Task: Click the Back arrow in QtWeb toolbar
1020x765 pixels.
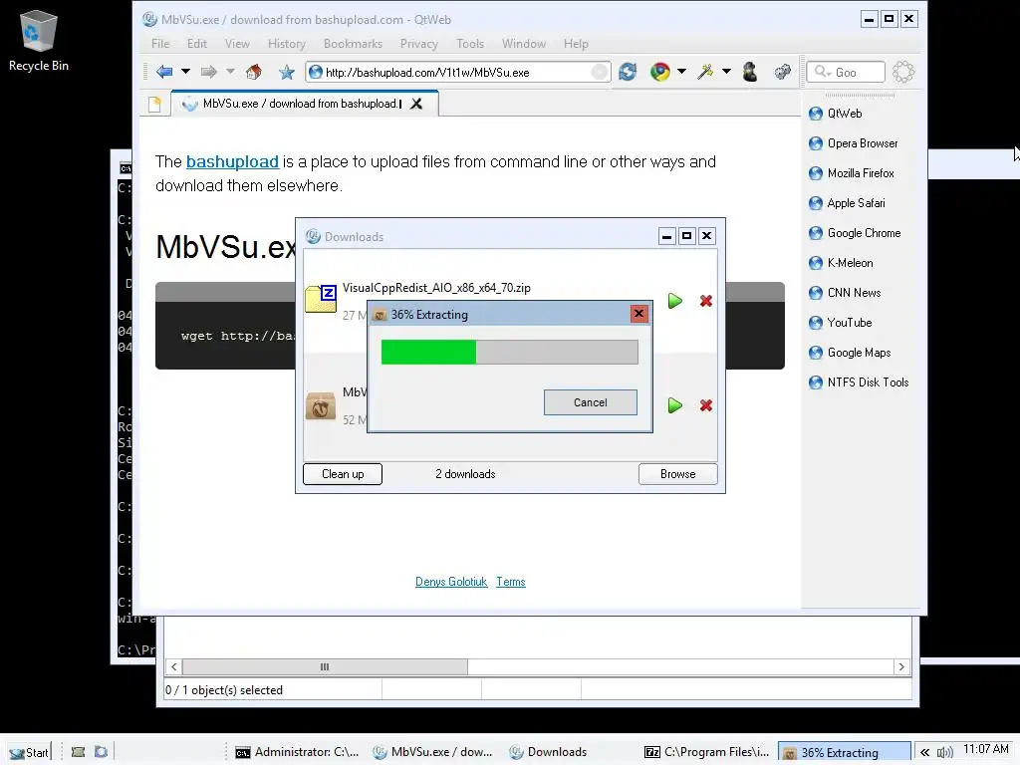Action: click(164, 72)
